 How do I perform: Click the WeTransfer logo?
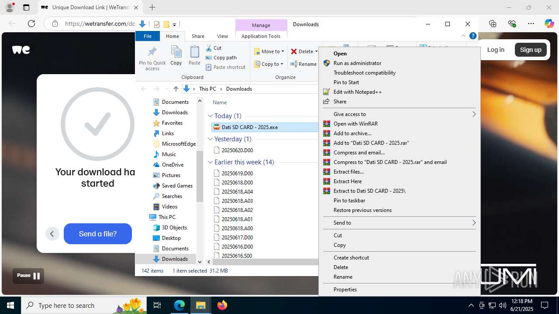pyautogui.click(x=21, y=50)
